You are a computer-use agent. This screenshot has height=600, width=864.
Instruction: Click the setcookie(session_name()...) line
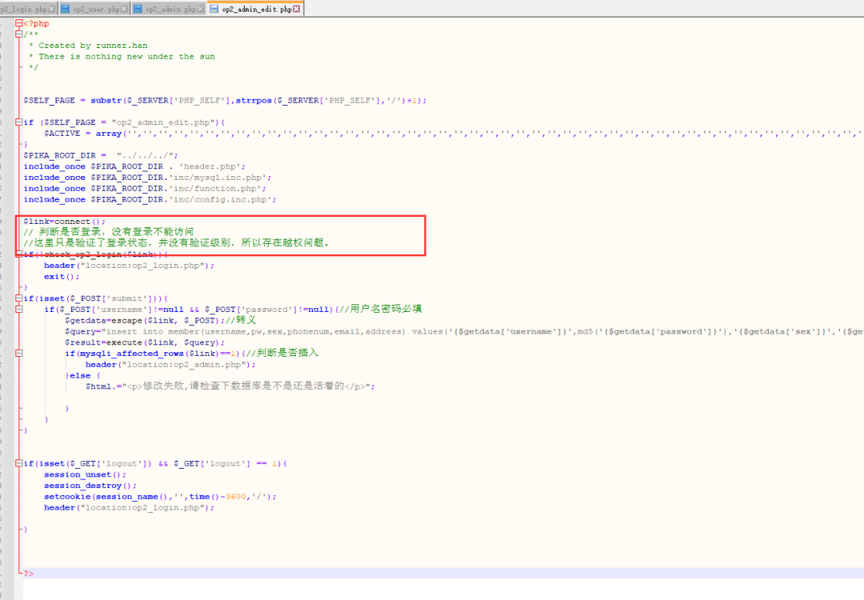tap(160, 497)
